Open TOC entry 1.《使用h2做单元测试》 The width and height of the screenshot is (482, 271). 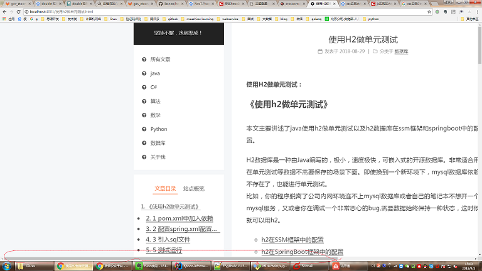tap(171, 207)
